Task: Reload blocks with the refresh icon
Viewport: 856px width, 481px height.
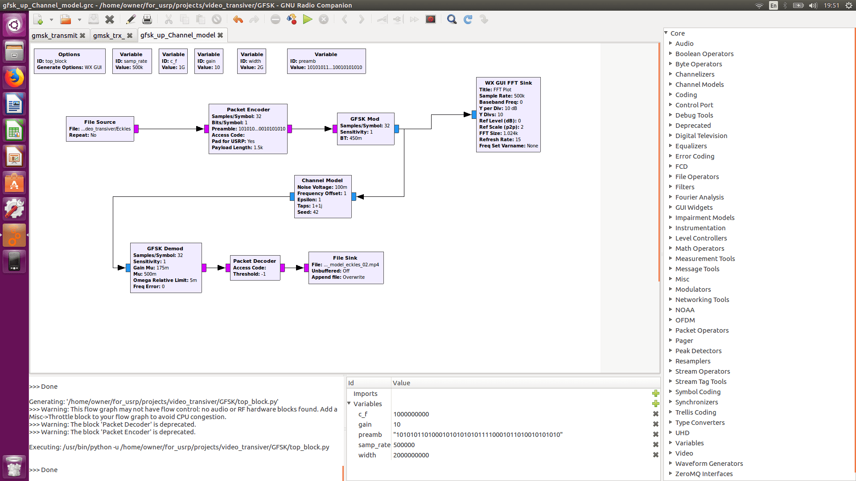Action: click(468, 20)
